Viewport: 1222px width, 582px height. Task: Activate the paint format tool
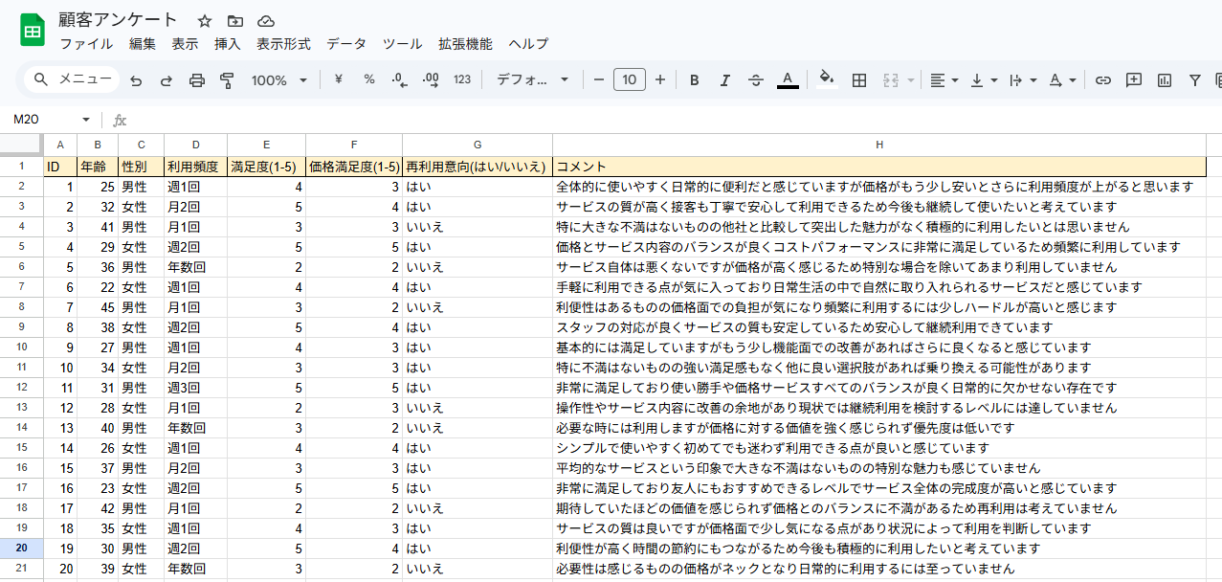(x=227, y=80)
